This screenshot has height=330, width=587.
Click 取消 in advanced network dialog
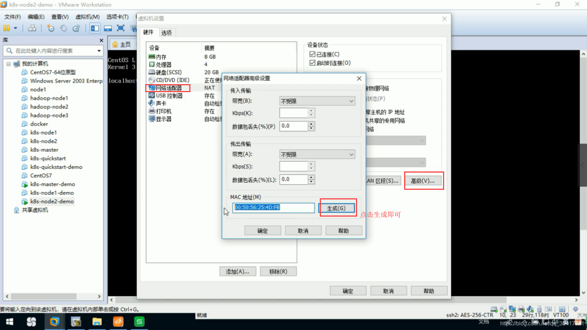[x=303, y=231]
